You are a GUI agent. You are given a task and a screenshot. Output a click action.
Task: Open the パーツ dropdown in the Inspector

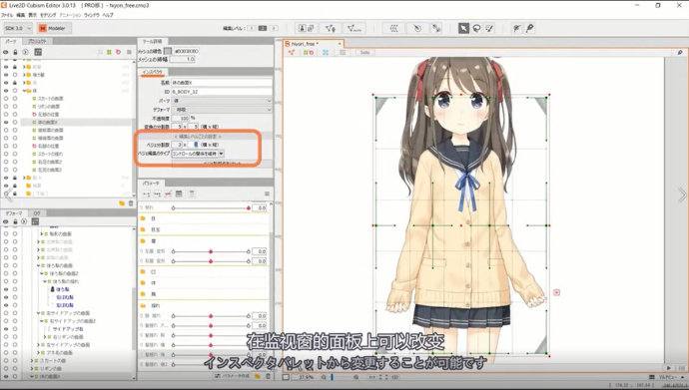click(222, 101)
